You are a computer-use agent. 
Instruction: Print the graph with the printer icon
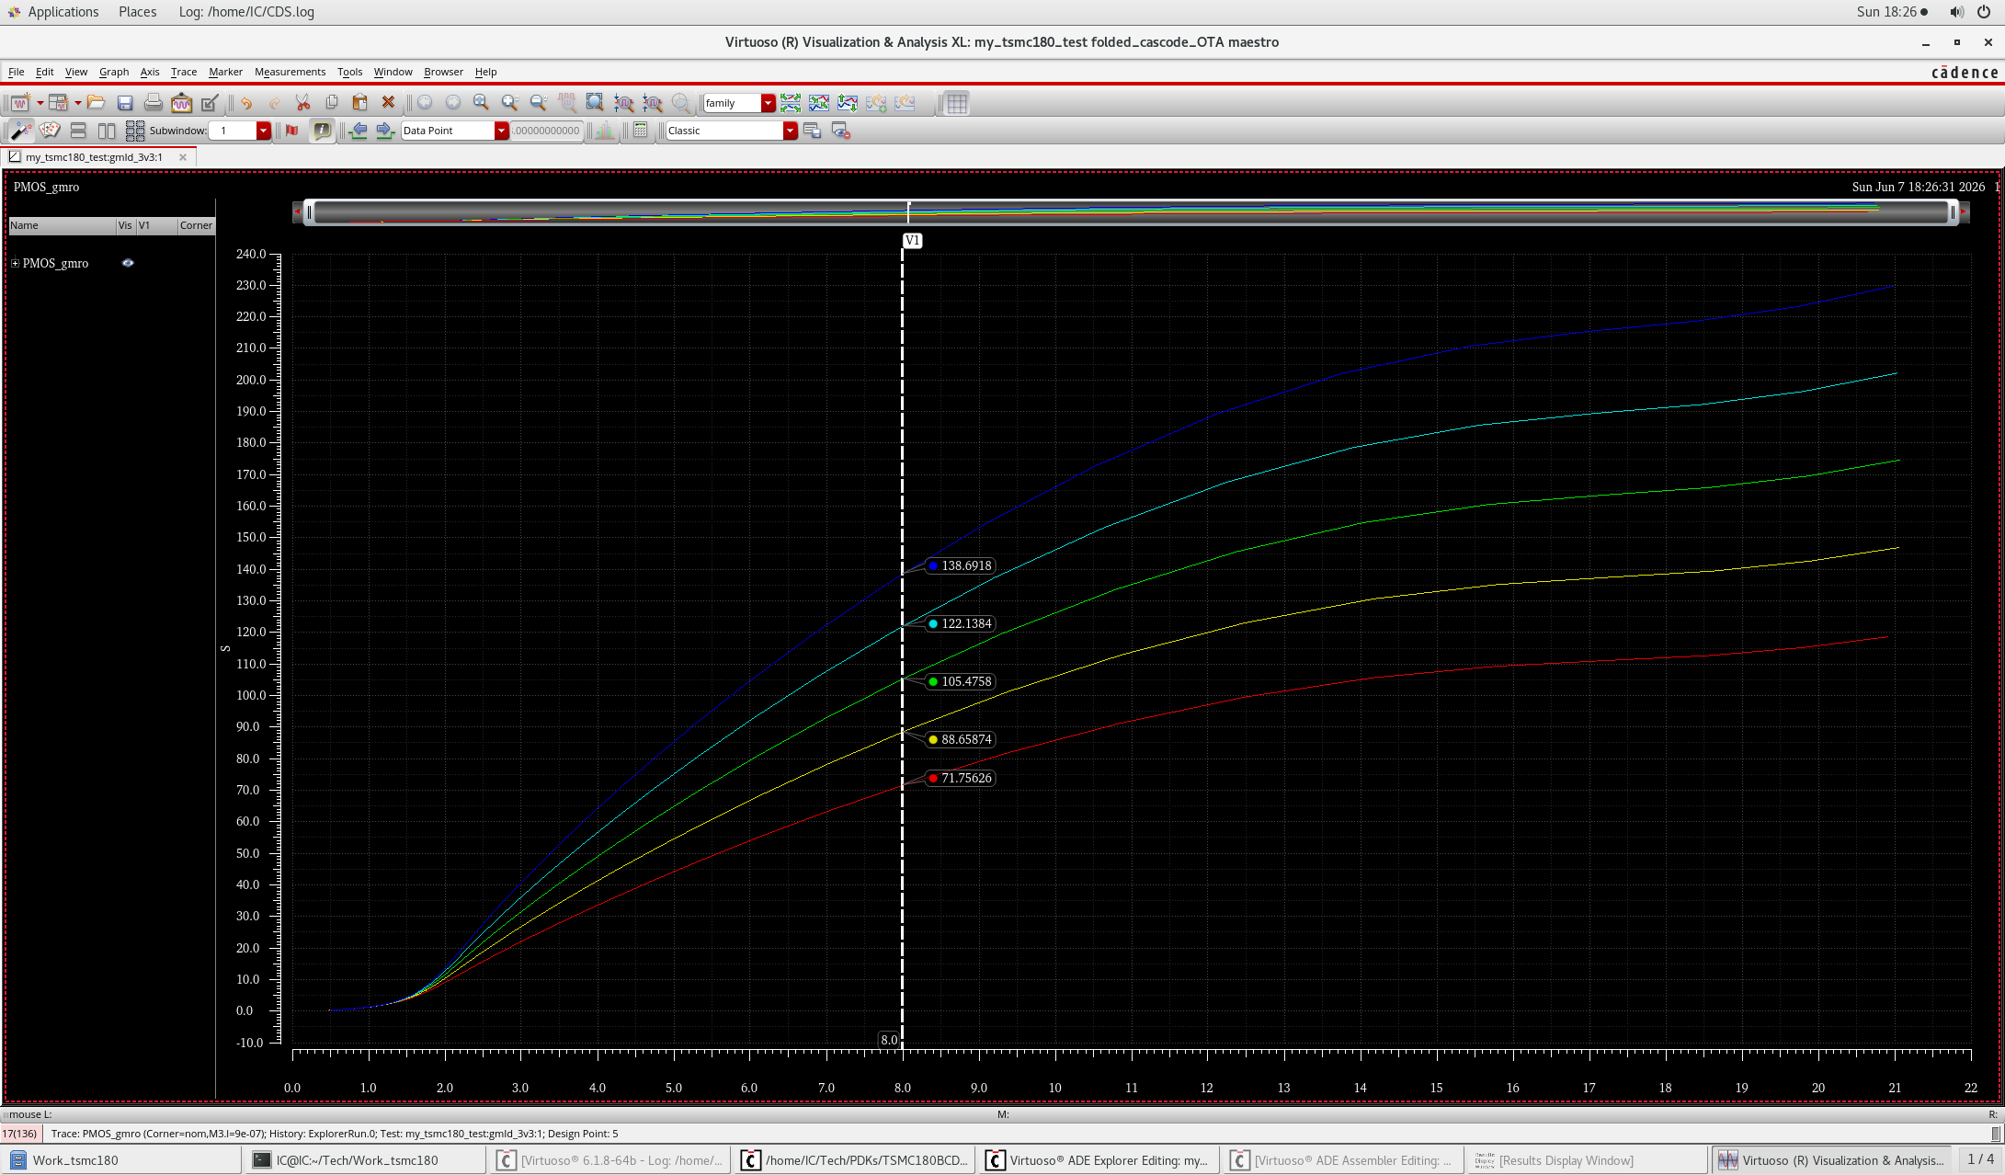point(153,103)
